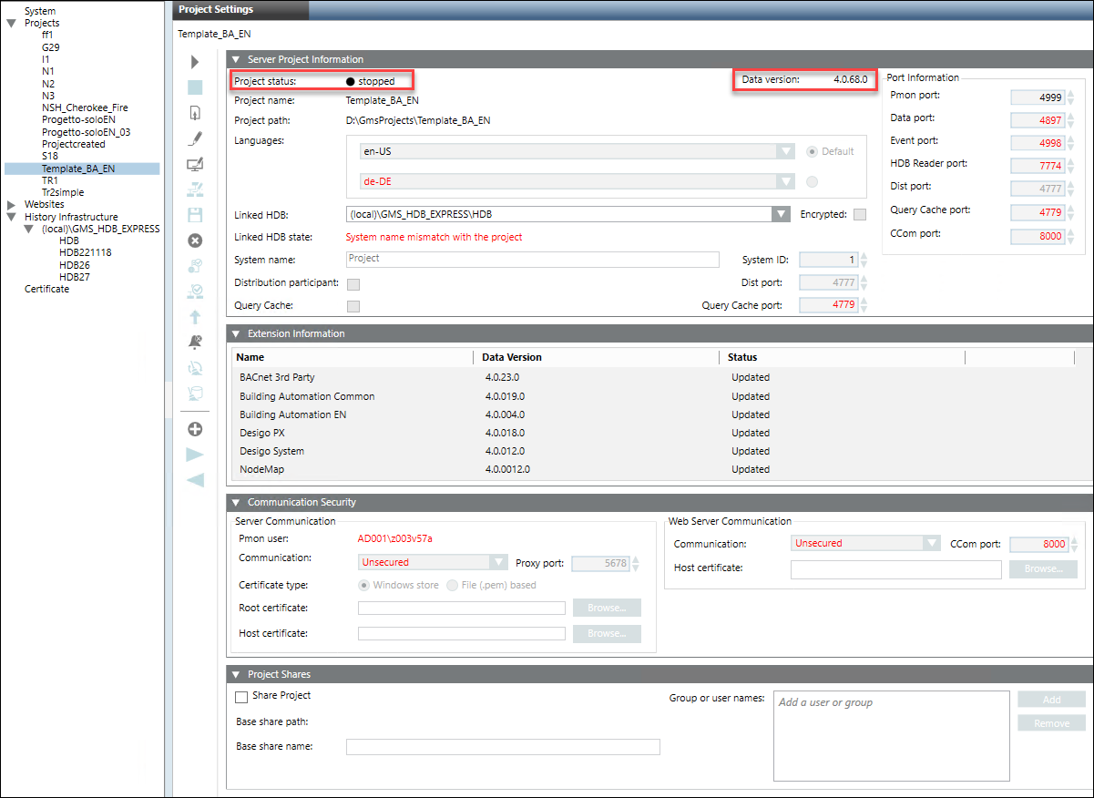This screenshot has width=1094, height=798.
Task: Click the pencil Edit icon in toolbar
Action: (195, 138)
